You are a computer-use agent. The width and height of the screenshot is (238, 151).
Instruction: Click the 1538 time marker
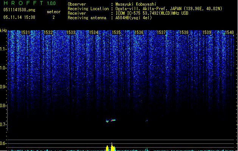click(x=184, y=32)
